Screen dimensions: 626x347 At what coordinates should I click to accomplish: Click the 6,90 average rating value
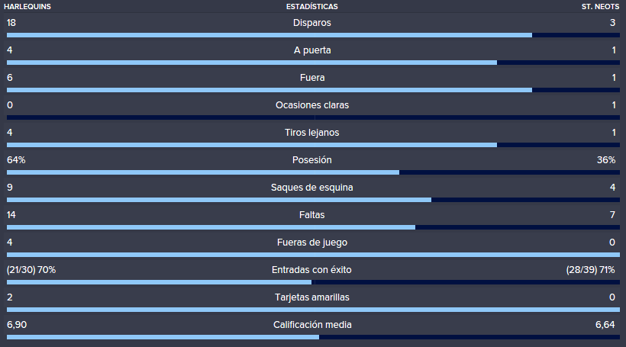(x=17, y=325)
